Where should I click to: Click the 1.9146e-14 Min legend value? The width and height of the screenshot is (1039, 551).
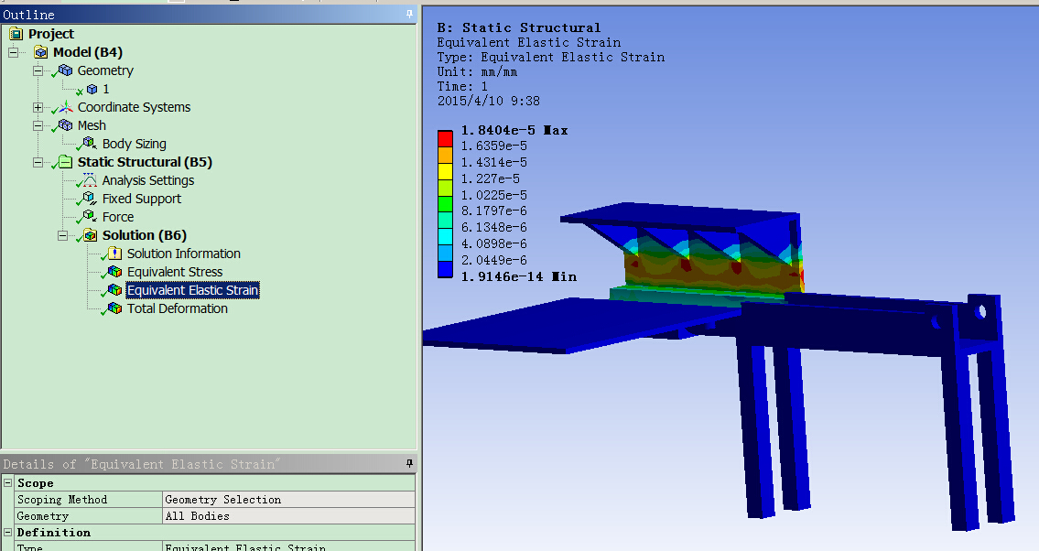pos(518,276)
